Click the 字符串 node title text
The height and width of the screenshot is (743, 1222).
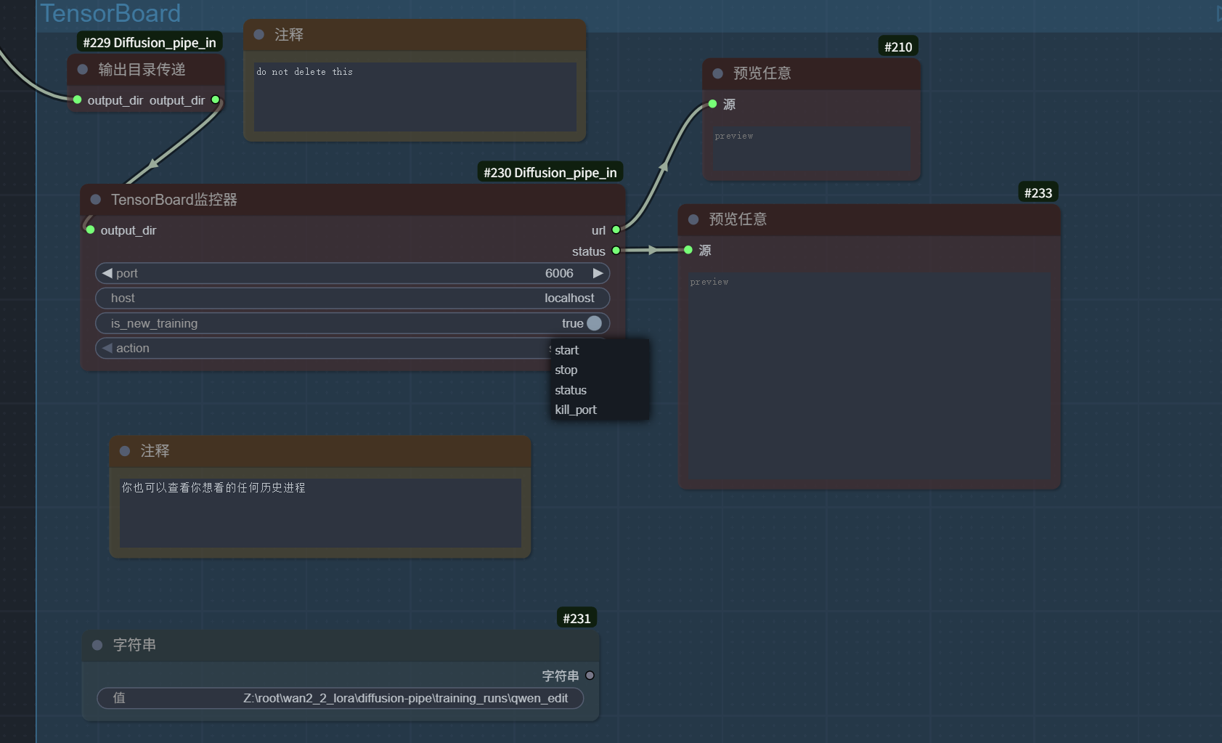135,645
